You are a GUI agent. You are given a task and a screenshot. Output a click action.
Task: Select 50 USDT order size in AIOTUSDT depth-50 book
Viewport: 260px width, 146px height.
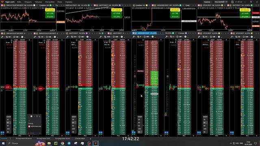(73, 126)
